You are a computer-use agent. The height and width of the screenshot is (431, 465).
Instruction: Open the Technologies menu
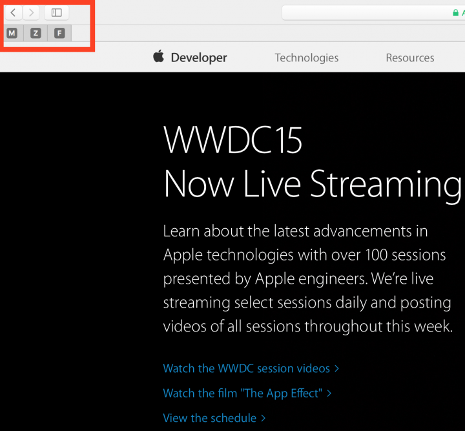(x=307, y=58)
